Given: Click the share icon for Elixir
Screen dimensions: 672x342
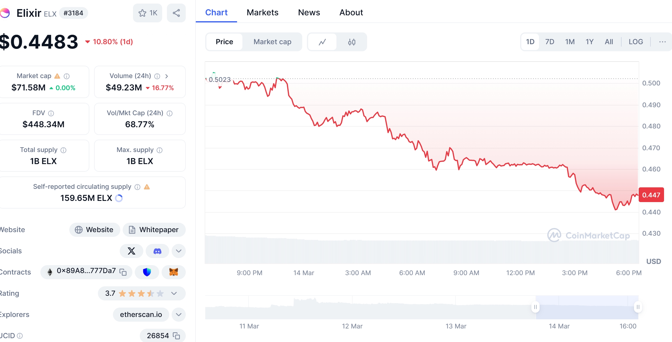Looking at the screenshot, I should pos(176,13).
